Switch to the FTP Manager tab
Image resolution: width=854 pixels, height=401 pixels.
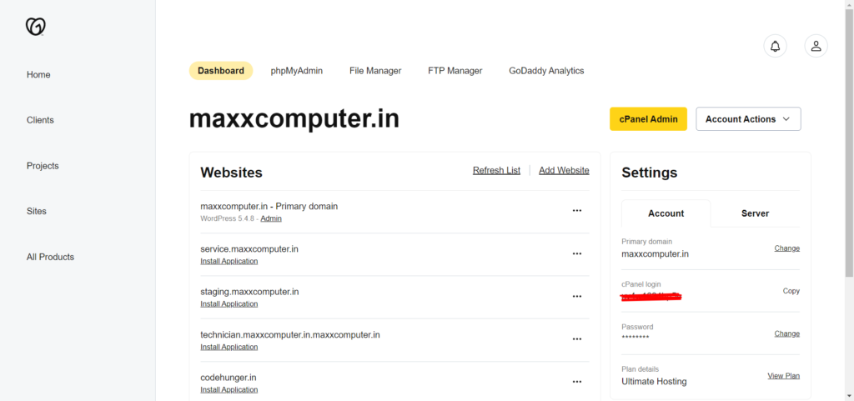pos(455,71)
